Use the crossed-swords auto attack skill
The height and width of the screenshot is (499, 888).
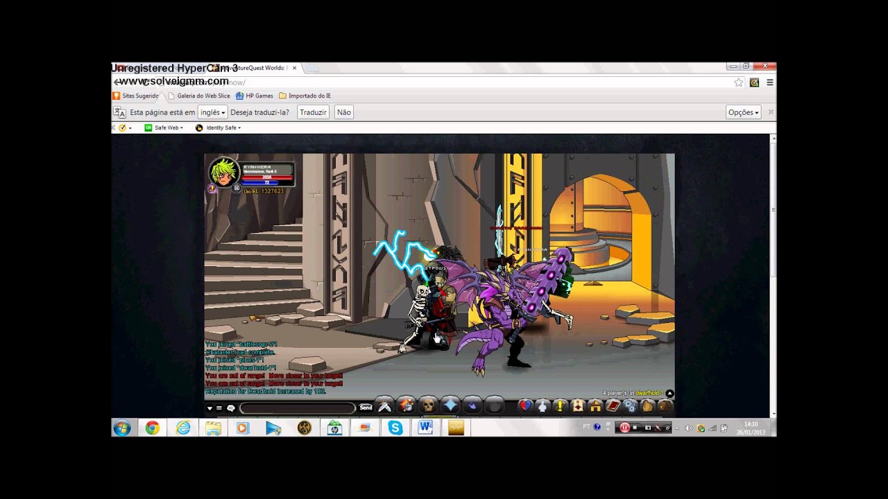tap(384, 405)
